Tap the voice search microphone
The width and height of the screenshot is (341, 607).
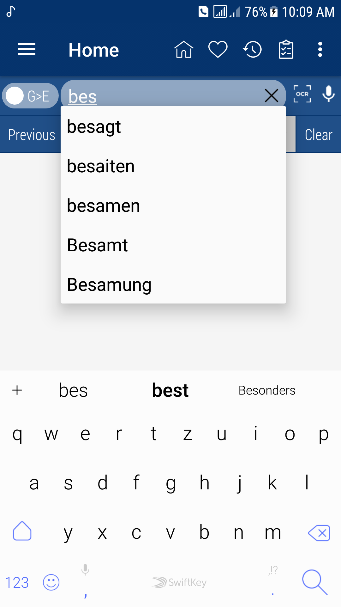click(329, 94)
